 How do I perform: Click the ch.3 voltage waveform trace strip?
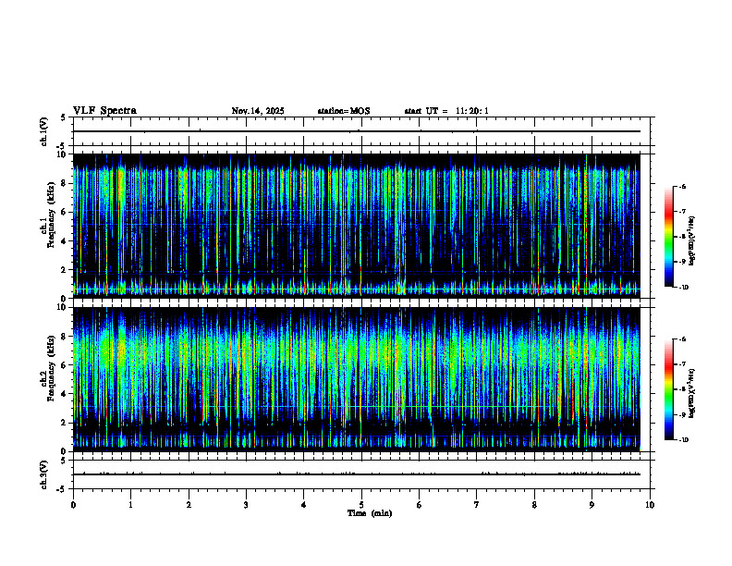[357, 474]
